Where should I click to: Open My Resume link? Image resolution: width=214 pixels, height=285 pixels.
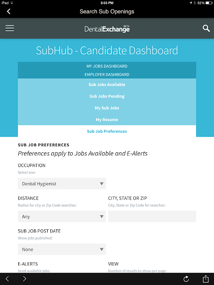point(107,120)
